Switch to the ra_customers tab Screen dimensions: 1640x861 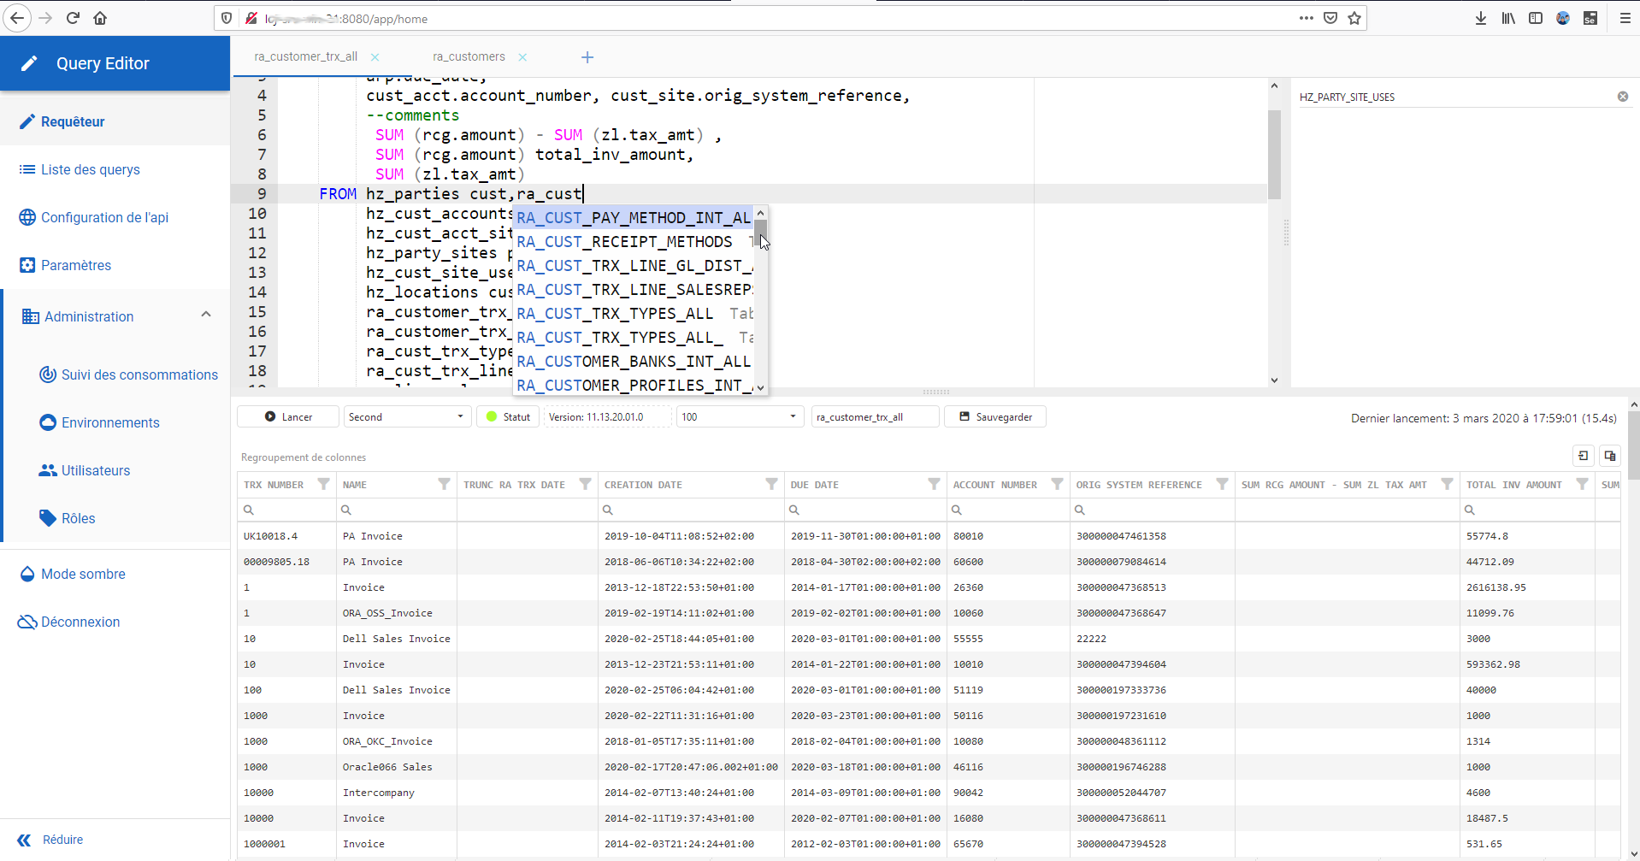coord(468,56)
